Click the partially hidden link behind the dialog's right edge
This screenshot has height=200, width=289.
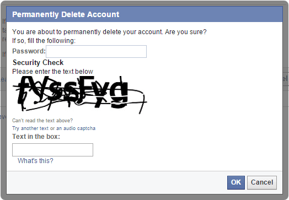click(285, 79)
